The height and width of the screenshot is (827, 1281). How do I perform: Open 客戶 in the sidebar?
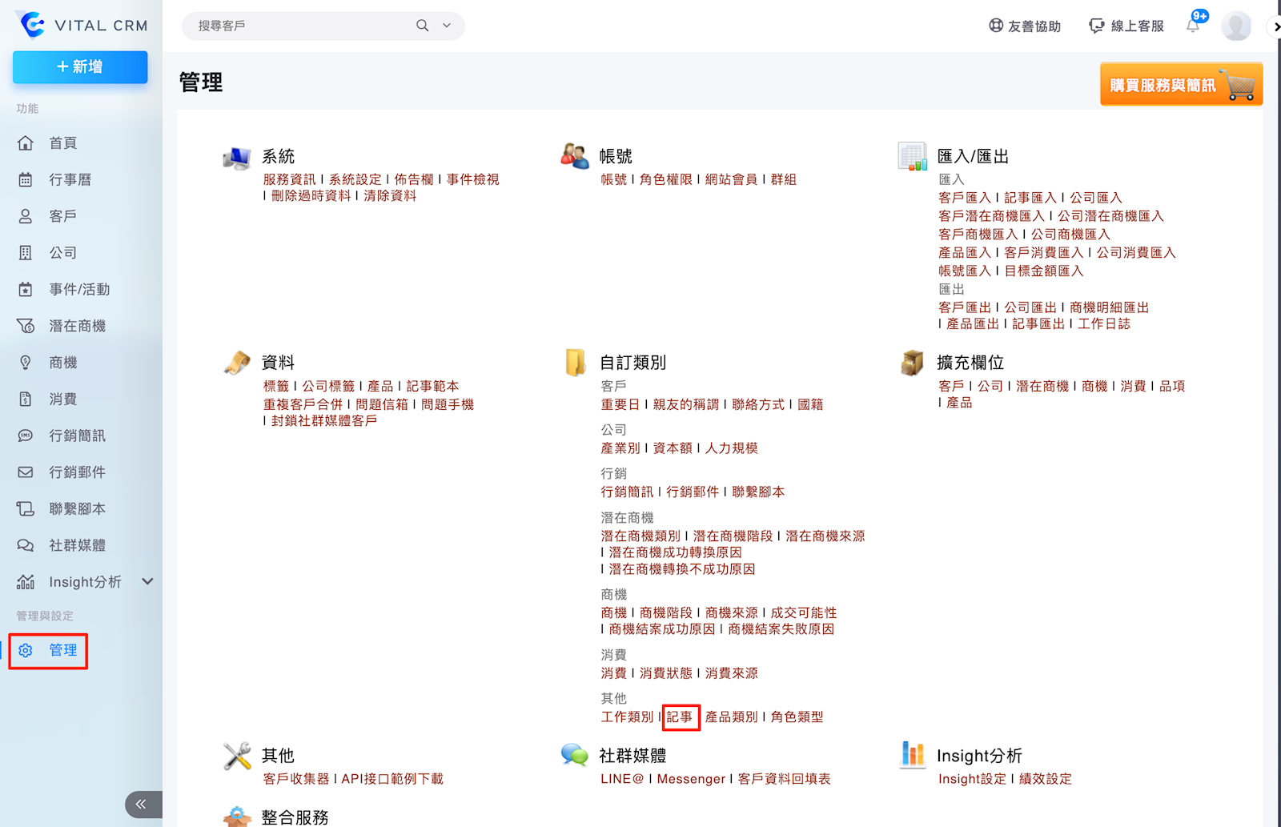pyautogui.click(x=62, y=216)
